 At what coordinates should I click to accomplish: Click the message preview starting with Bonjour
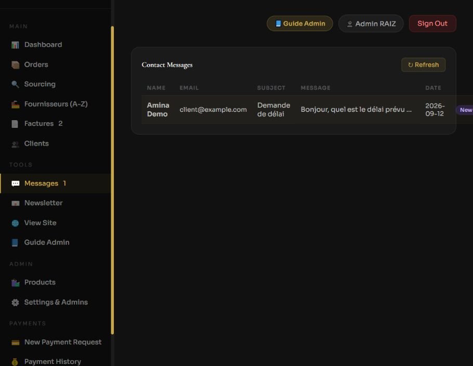pos(356,110)
